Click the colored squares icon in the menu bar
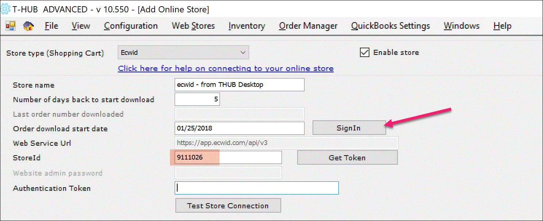 (10, 26)
